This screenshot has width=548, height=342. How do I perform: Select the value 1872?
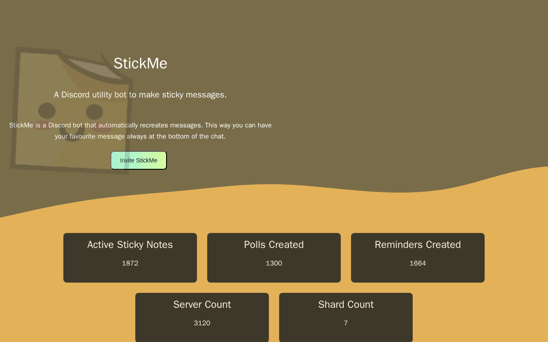coord(130,263)
